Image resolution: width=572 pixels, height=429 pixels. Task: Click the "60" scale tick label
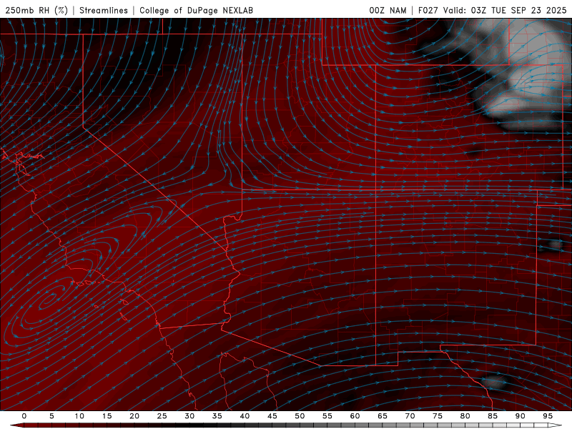click(355, 416)
